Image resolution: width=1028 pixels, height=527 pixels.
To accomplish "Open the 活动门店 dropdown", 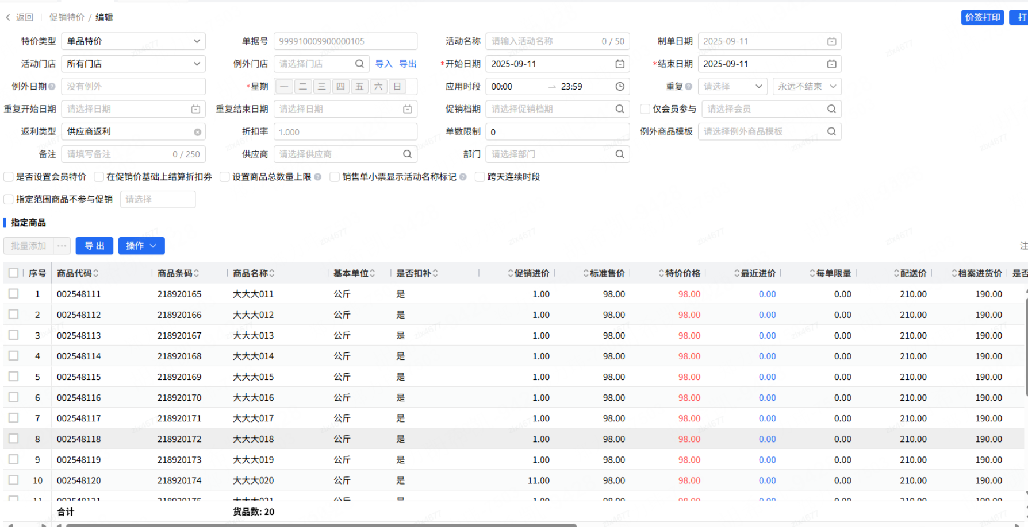I will [x=197, y=64].
